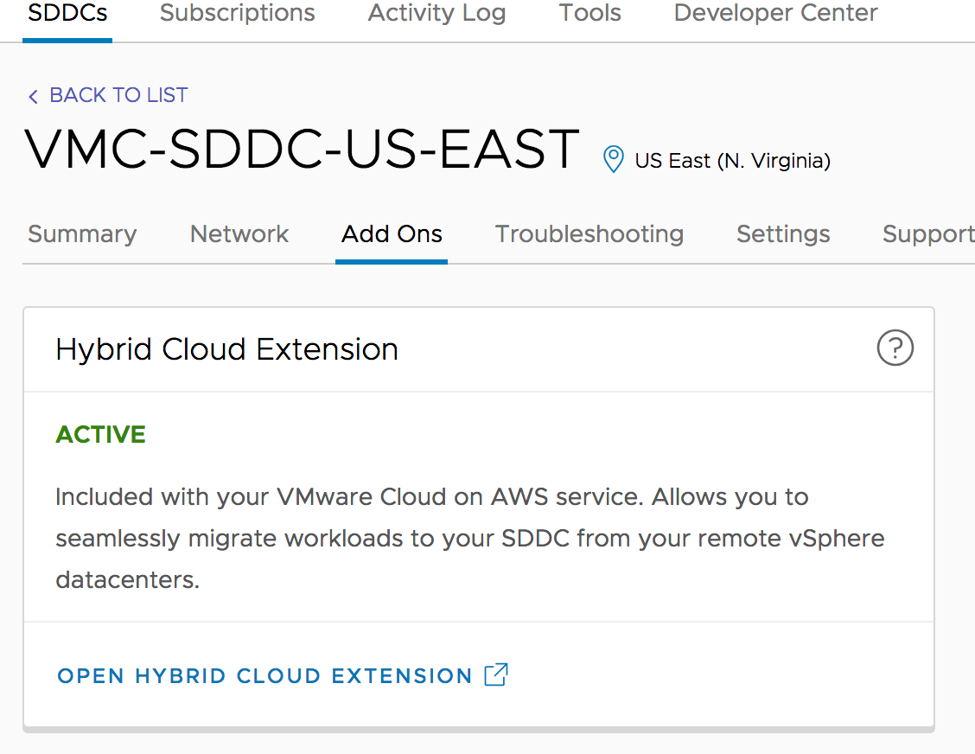View the Activity Log
Image resolution: width=975 pixels, height=754 pixels.
(436, 13)
